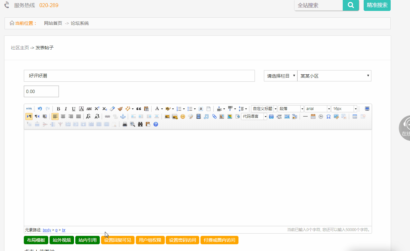Click the post title input field
Viewport: 410px width, 251px height.
tap(139, 76)
